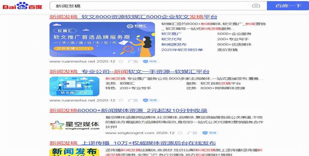Click the 软文推广首选品牌服务商 banner image
This screenshot has width=309, height=156.
pos(102,40)
